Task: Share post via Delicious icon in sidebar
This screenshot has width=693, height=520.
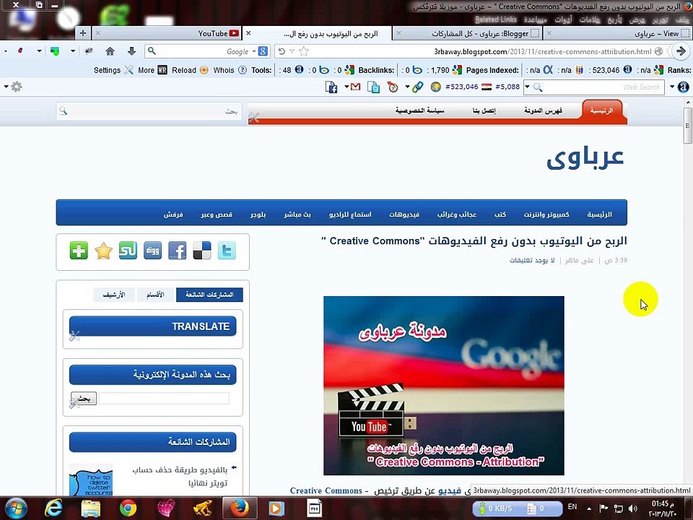Action: tap(202, 251)
